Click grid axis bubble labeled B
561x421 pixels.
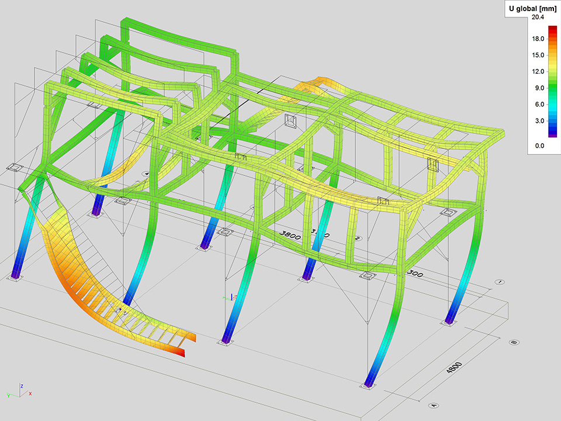point(514,342)
